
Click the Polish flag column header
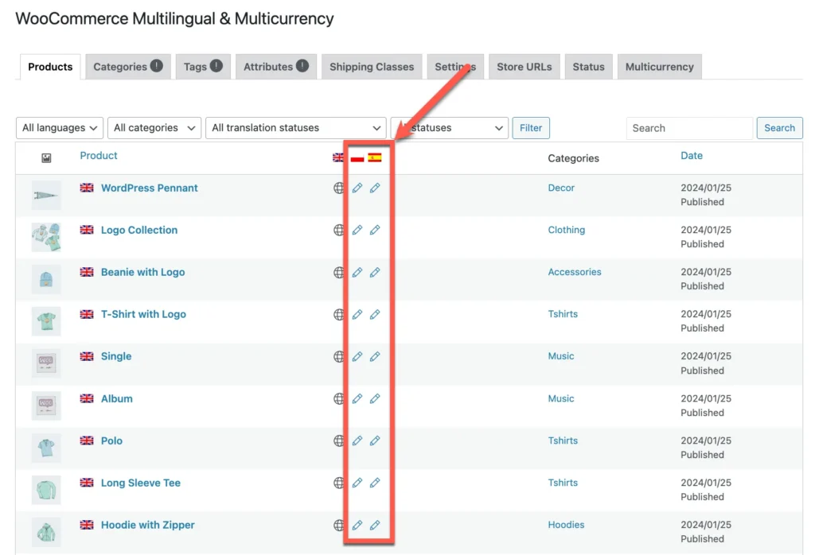(357, 157)
